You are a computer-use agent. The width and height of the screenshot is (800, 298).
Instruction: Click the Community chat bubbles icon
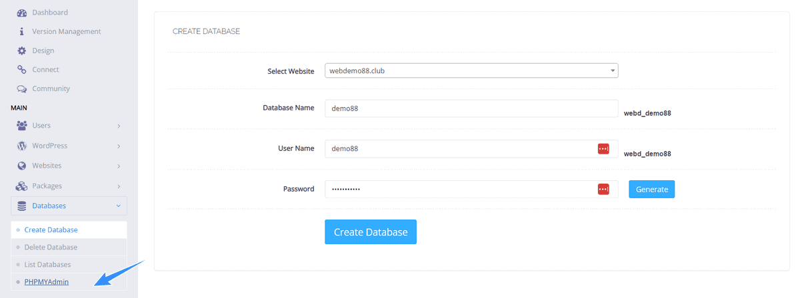click(x=21, y=88)
